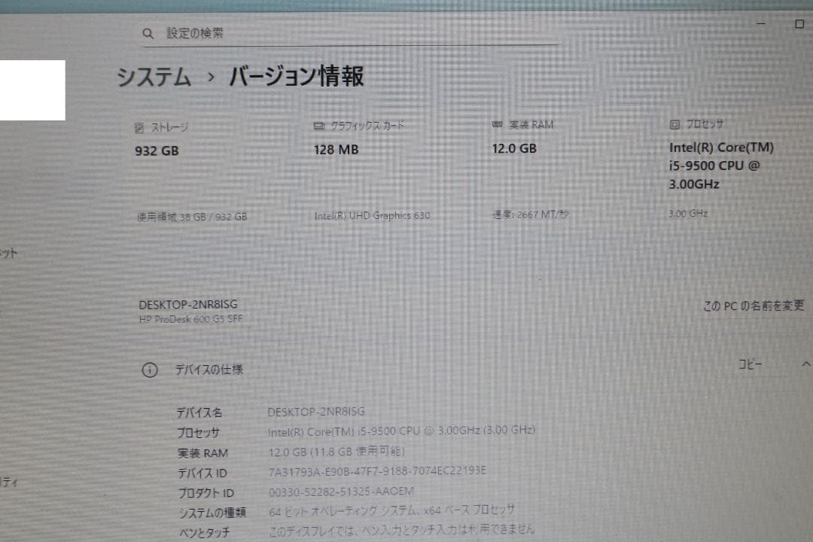
Task: Click the info circle beside デバイスの仕様
Action: [x=150, y=370]
